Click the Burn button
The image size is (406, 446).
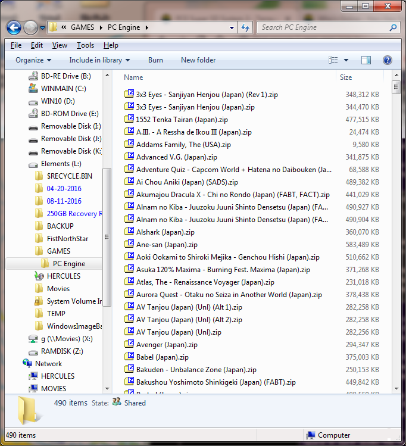pyautogui.click(x=155, y=60)
